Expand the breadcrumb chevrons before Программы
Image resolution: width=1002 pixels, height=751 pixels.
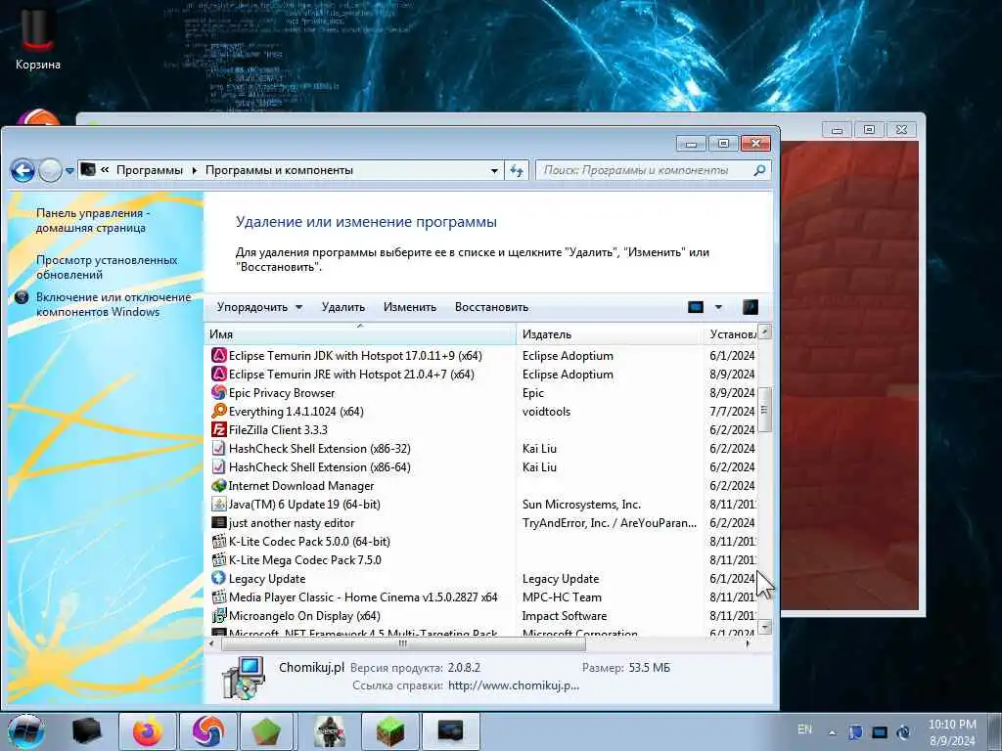pos(105,170)
